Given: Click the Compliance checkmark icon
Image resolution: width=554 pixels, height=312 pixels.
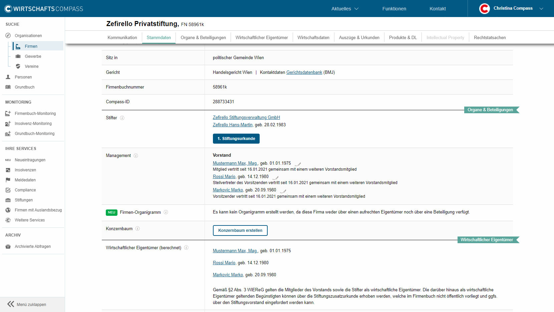Looking at the screenshot, I should coord(8,190).
